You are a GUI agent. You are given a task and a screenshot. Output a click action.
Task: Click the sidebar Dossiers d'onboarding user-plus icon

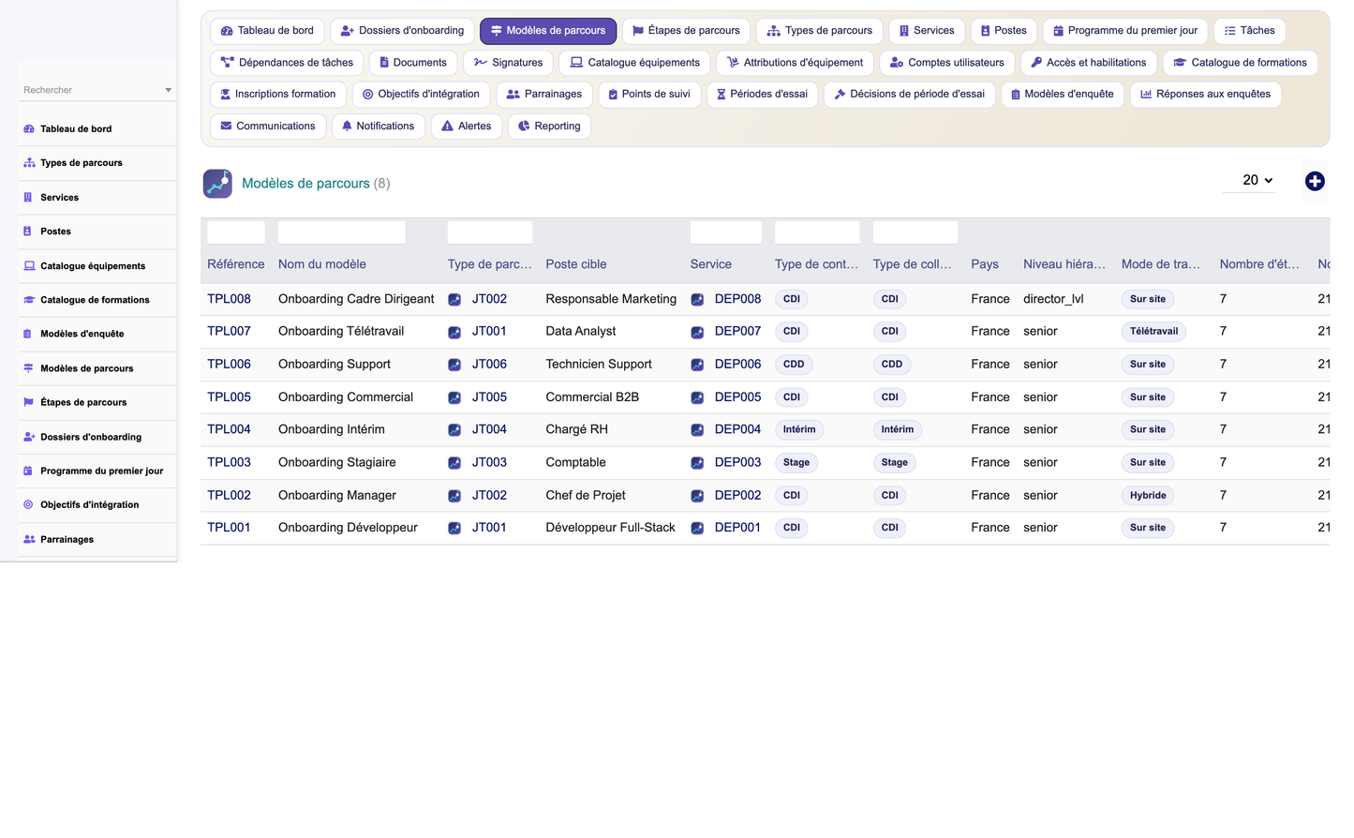tap(29, 437)
